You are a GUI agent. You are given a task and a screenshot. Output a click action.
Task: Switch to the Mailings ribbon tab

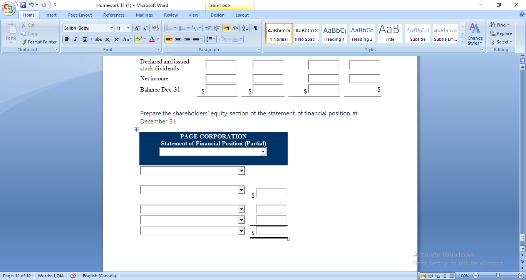(x=144, y=15)
